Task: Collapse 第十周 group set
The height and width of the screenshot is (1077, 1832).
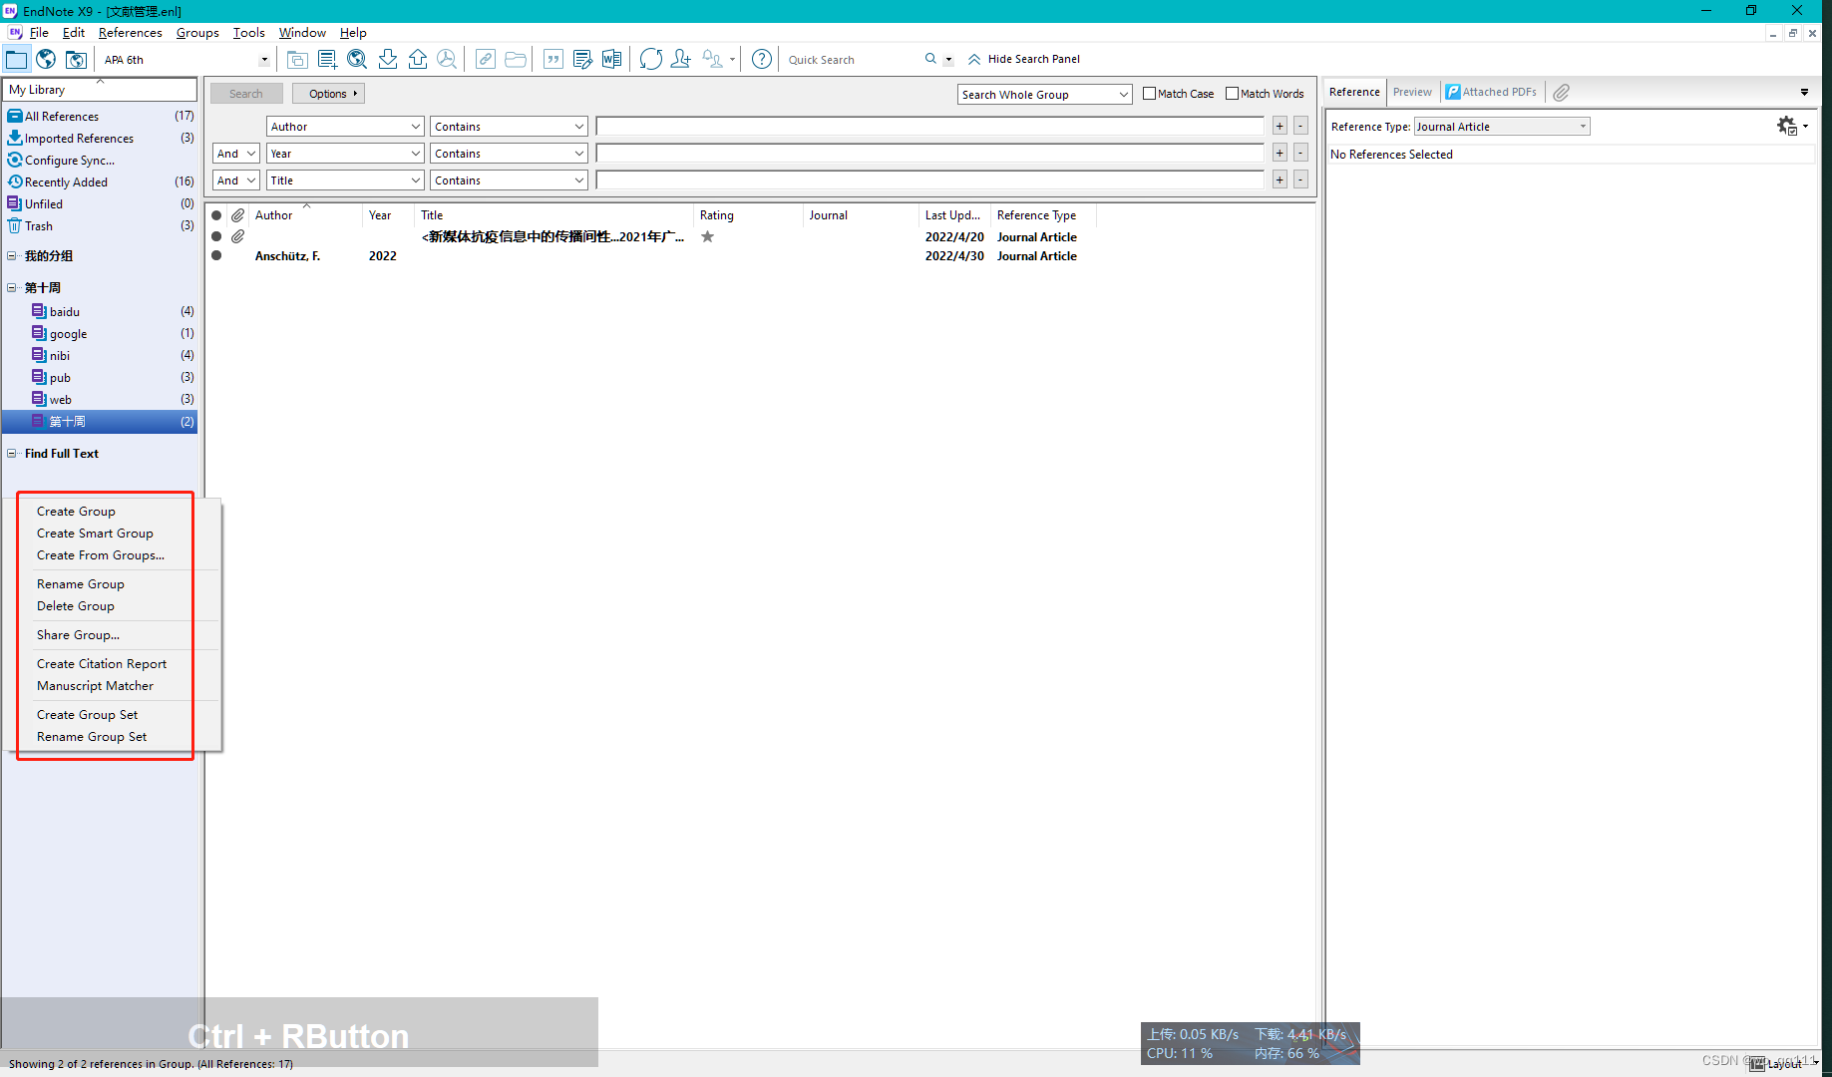Action: (12, 287)
